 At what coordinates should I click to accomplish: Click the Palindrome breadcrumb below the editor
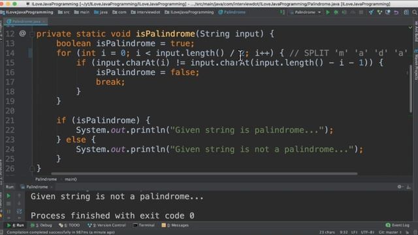(x=46, y=180)
